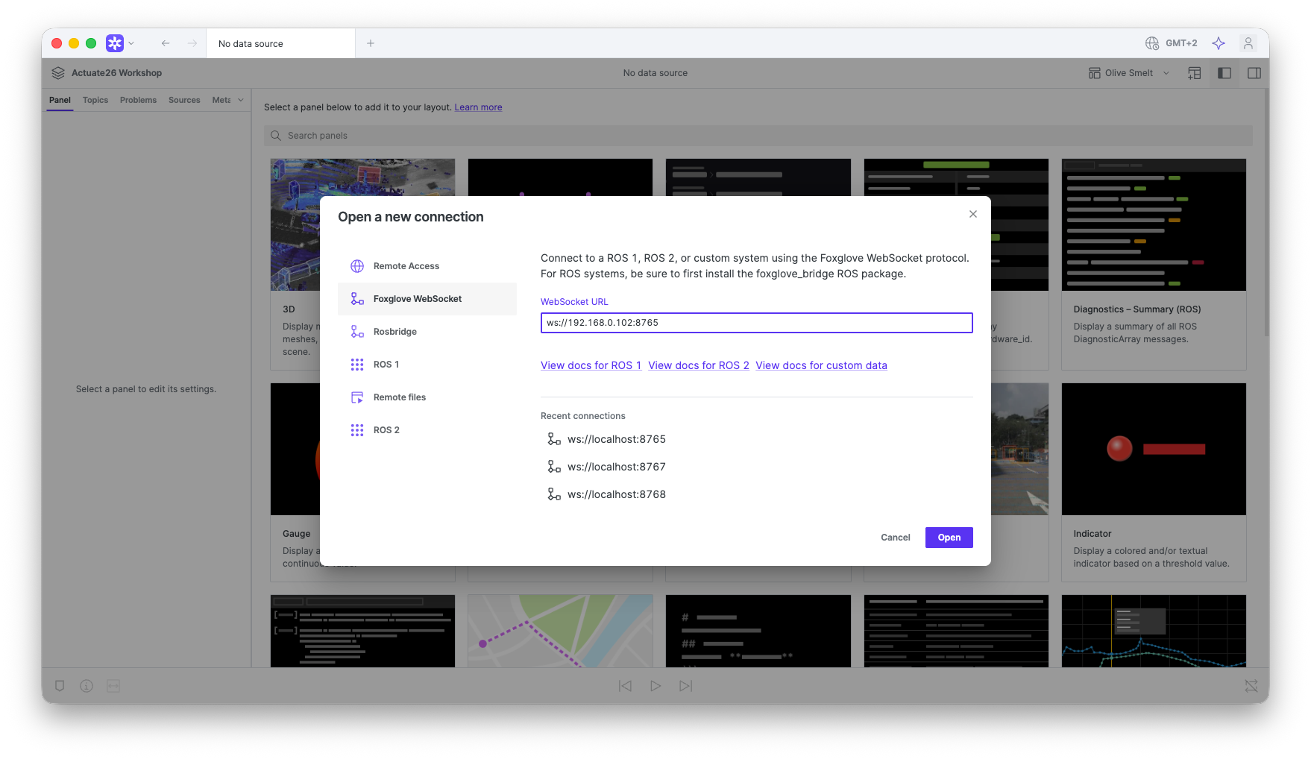1311x759 pixels.
Task: Click the WebSocket URL input field
Action: [x=756, y=323]
